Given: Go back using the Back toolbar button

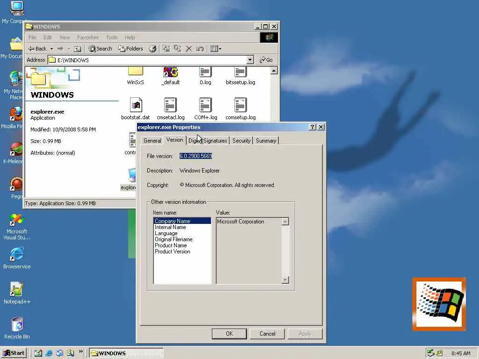Looking at the screenshot, I should (37, 49).
